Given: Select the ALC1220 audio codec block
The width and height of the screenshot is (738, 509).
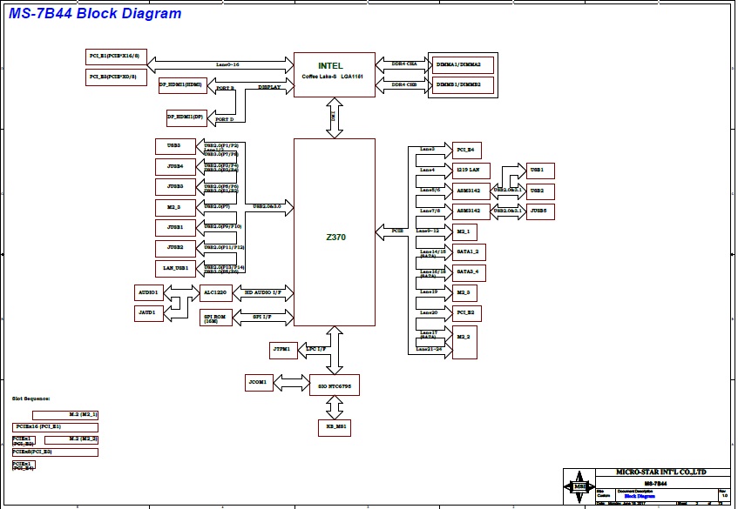Looking at the screenshot, I should 214,293.
